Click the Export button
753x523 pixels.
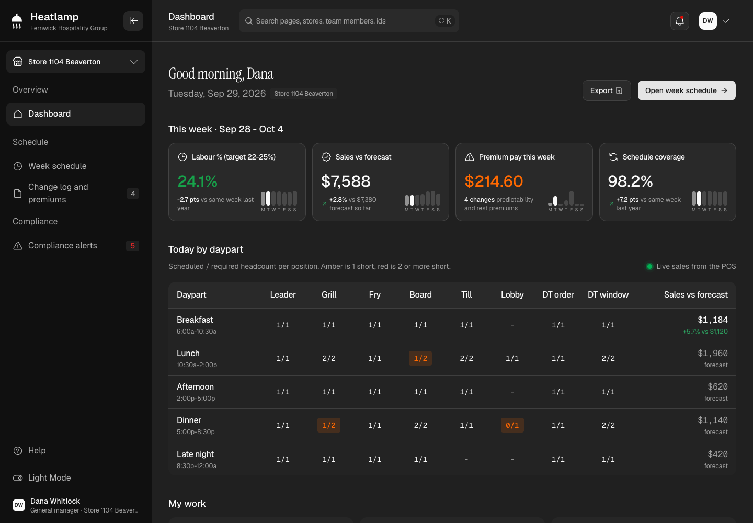607,90
